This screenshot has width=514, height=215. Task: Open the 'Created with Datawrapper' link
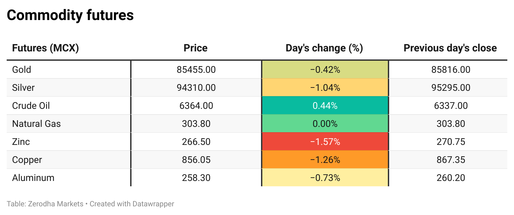click(x=132, y=204)
